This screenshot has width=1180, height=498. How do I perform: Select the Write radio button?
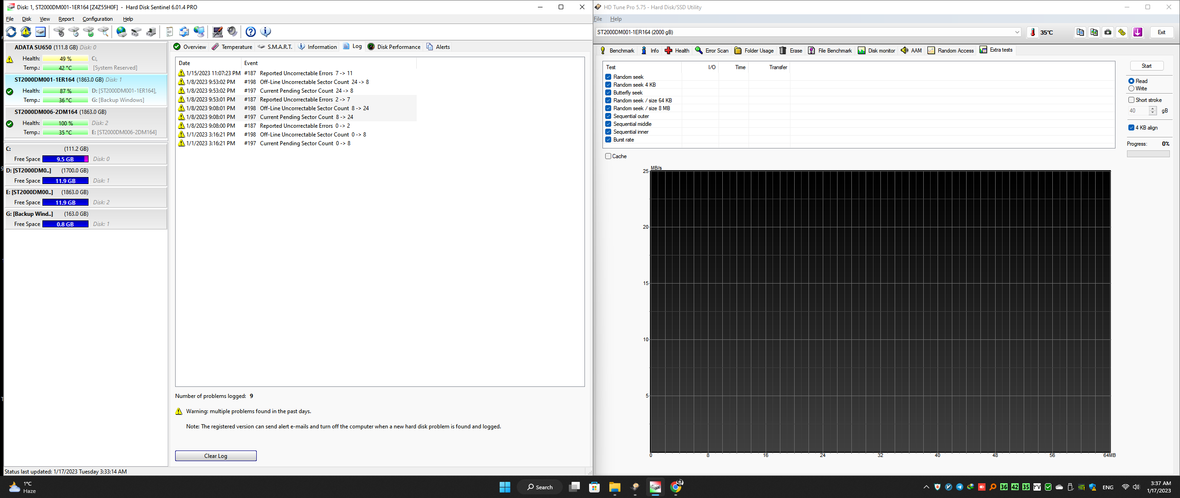click(1131, 89)
